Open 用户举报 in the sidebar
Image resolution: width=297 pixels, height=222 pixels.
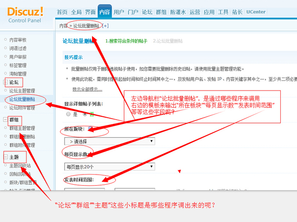point(18,57)
